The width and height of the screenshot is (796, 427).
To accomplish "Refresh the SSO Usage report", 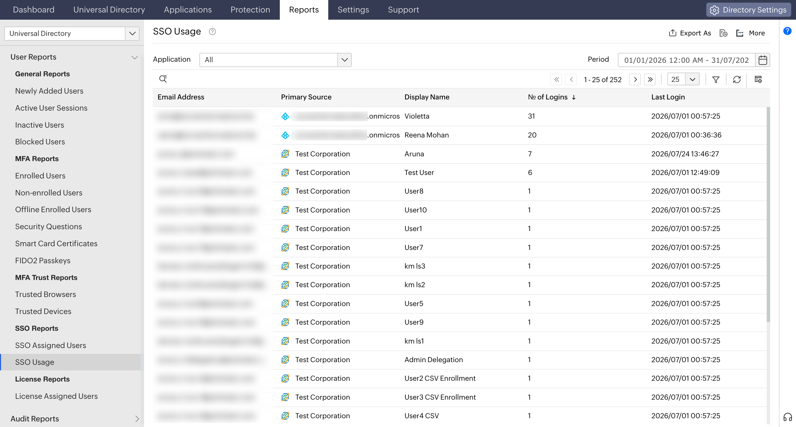I will [x=737, y=79].
